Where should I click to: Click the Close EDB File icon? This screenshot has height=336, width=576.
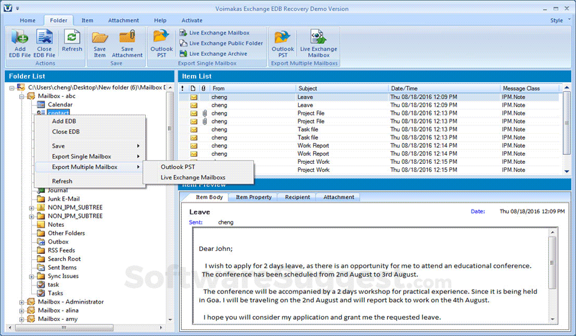(x=44, y=44)
